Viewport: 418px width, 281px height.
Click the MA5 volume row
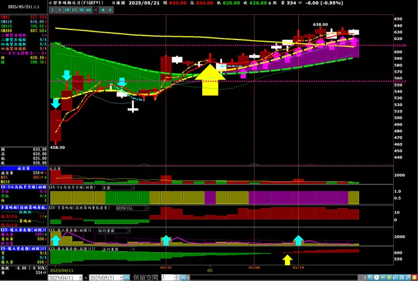pos(24,177)
